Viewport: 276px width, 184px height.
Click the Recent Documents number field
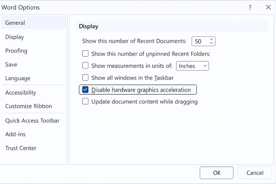coord(199,41)
